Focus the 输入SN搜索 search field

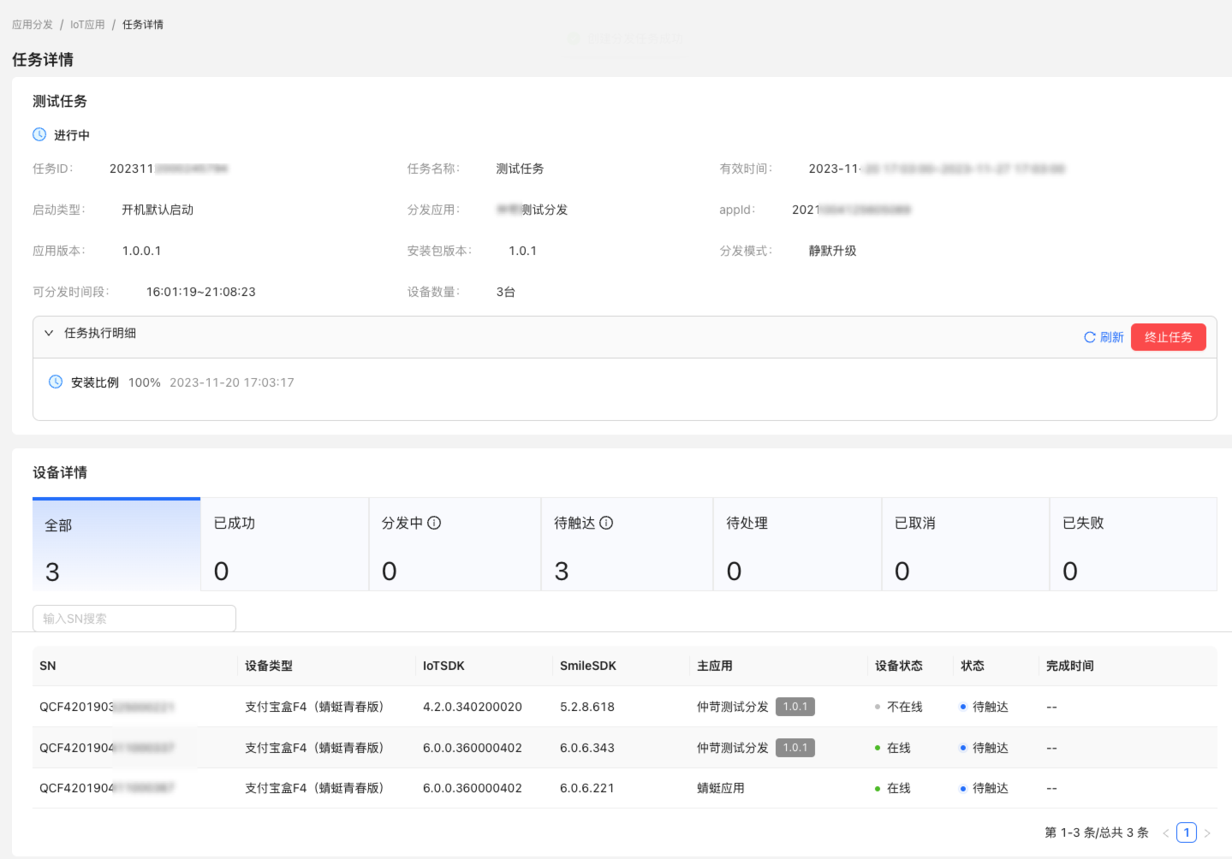pos(134,619)
